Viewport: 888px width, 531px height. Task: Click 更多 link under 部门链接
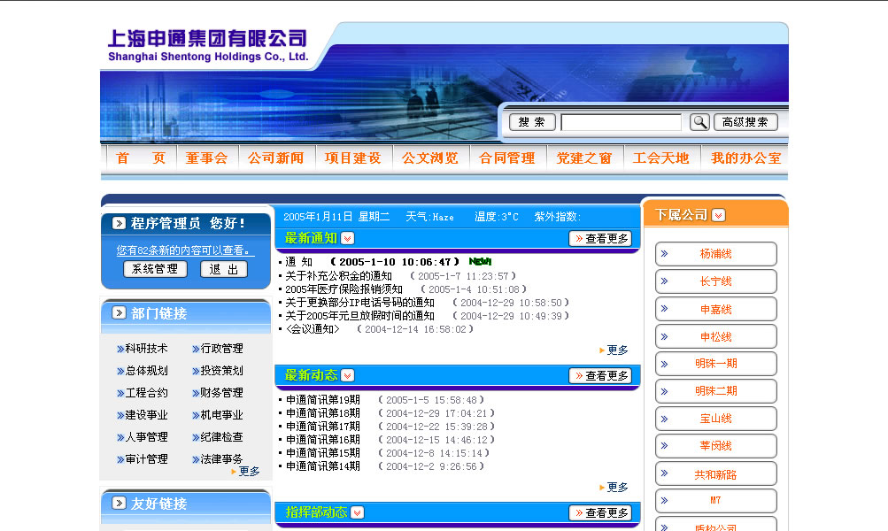(246, 471)
